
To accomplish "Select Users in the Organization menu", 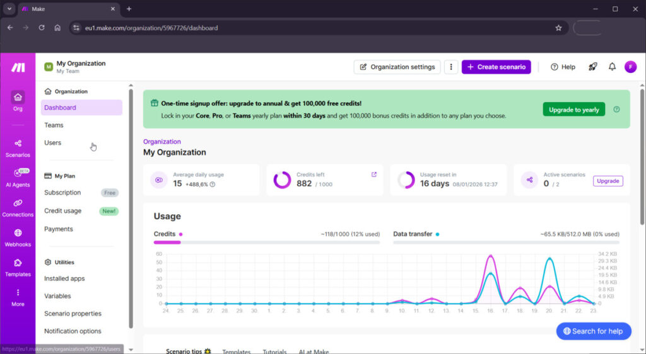I will pyautogui.click(x=53, y=143).
